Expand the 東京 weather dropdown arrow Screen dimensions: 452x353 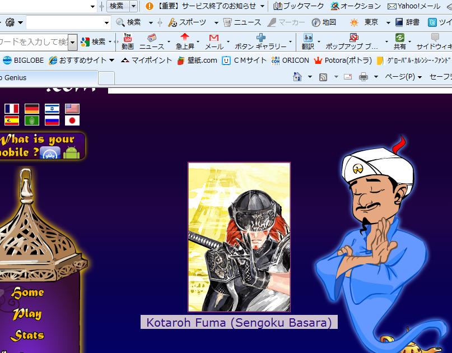(x=388, y=22)
